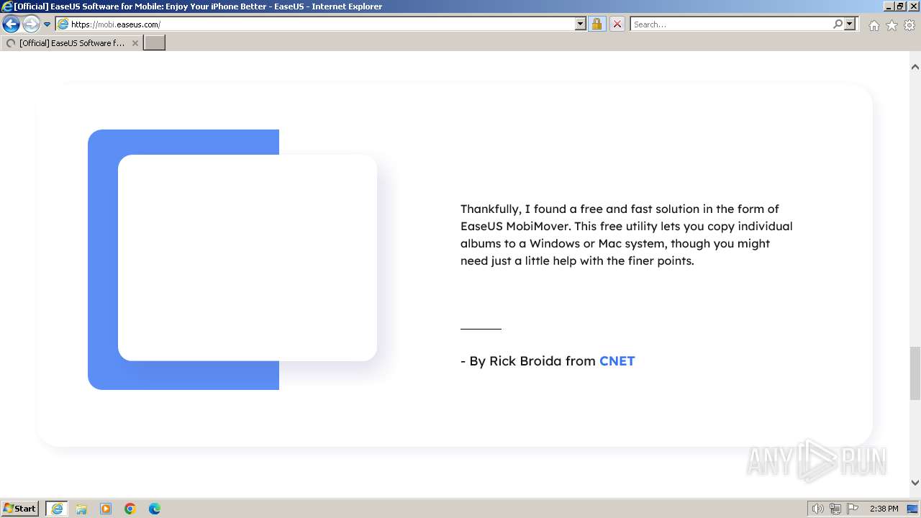The image size is (921, 518).
Task: Select the EaseUS Software browser tab
Action: tap(71, 43)
